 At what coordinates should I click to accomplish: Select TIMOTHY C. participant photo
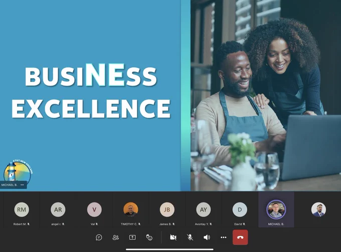coord(131,209)
